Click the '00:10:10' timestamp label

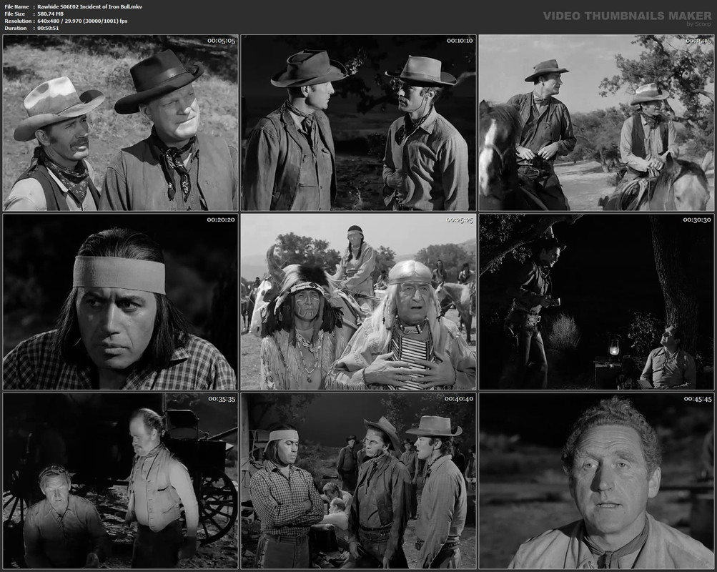(460, 41)
